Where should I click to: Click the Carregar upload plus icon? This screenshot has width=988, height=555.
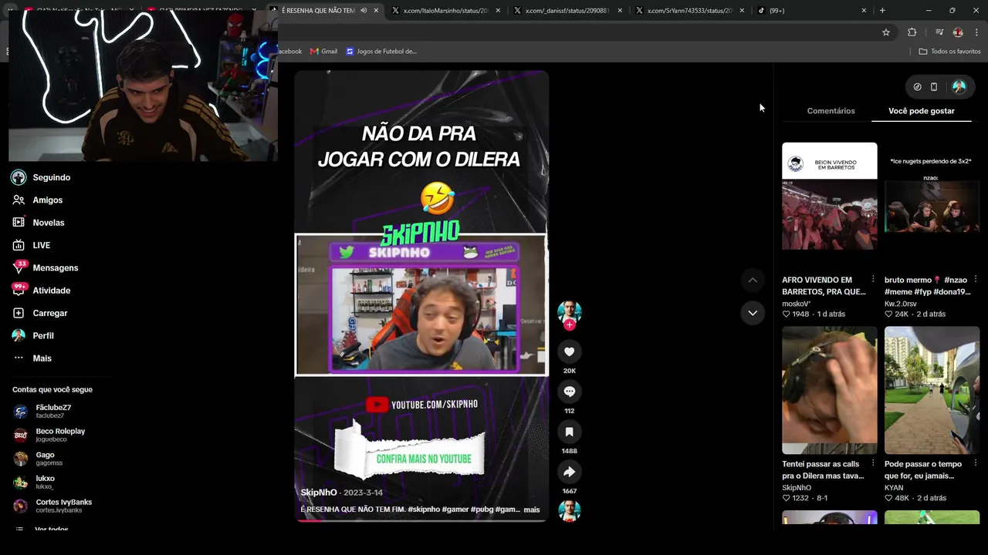[x=19, y=313]
